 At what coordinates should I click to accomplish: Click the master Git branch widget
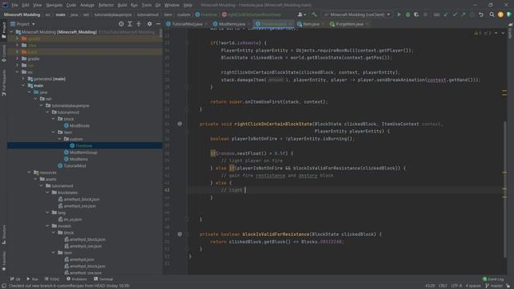point(494,286)
